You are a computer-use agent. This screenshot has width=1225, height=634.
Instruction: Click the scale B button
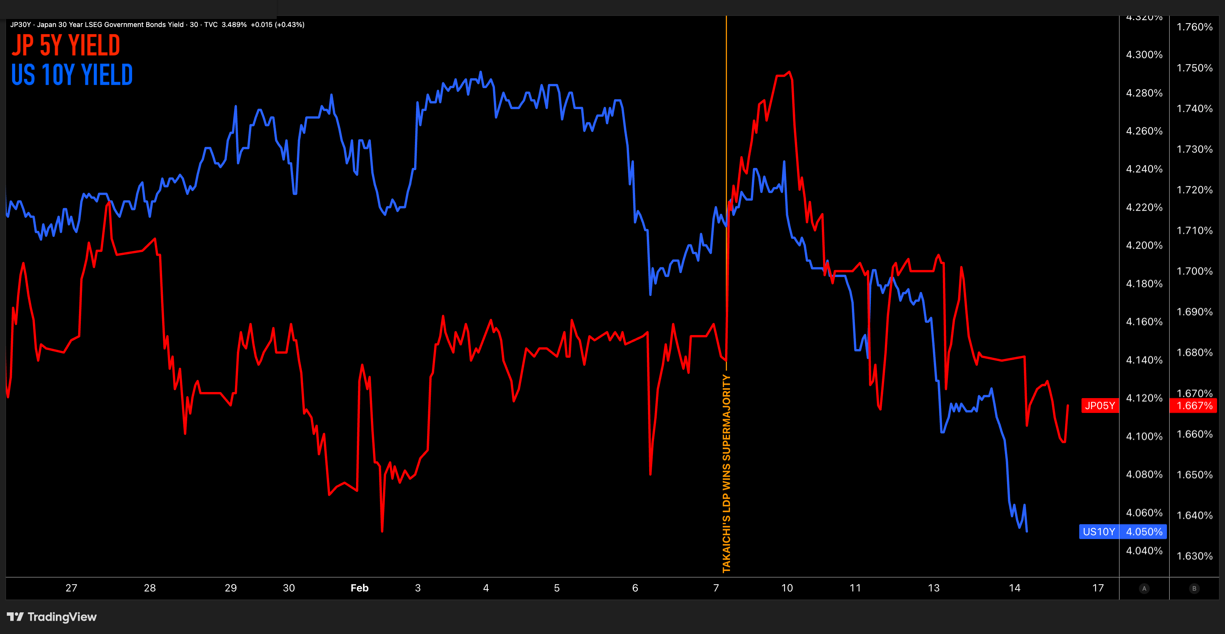[1194, 588]
